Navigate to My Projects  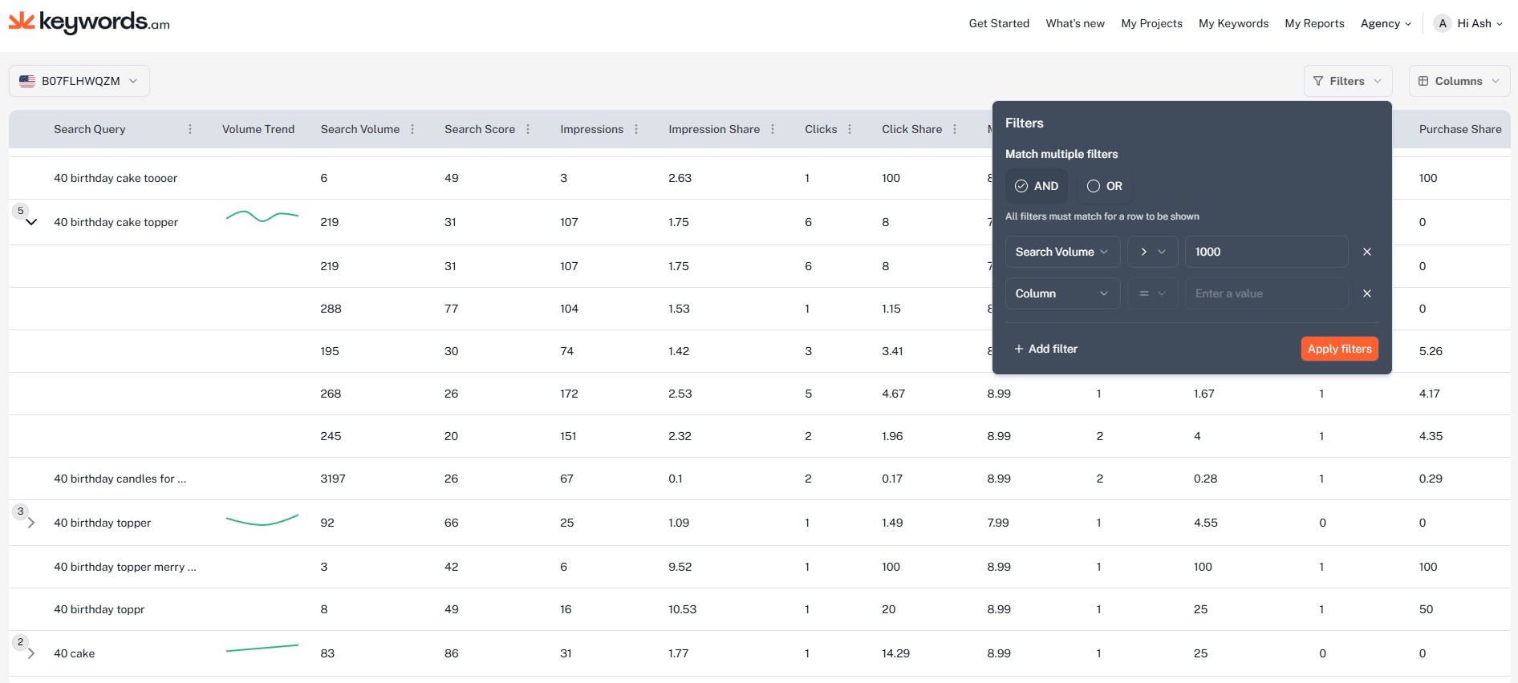pos(1151,23)
